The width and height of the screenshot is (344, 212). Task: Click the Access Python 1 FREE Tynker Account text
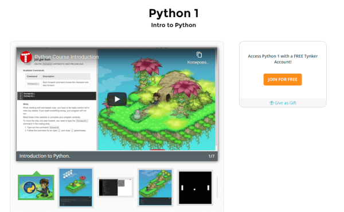click(x=283, y=59)
